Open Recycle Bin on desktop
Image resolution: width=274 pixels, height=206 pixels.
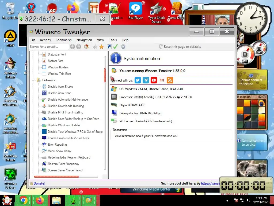click(10, 11)
